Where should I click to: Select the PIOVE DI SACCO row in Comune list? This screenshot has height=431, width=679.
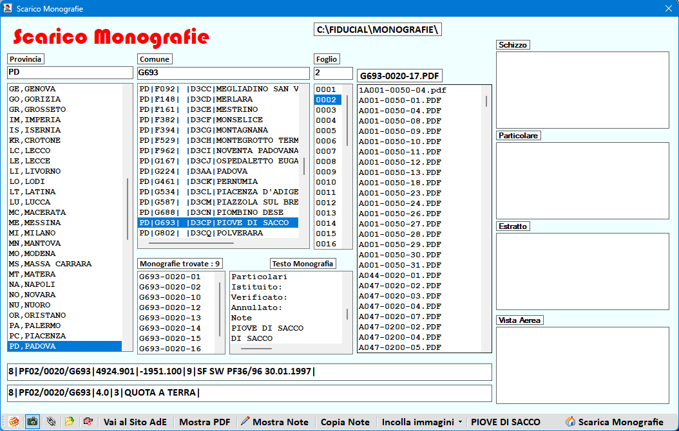coord(218,223)
